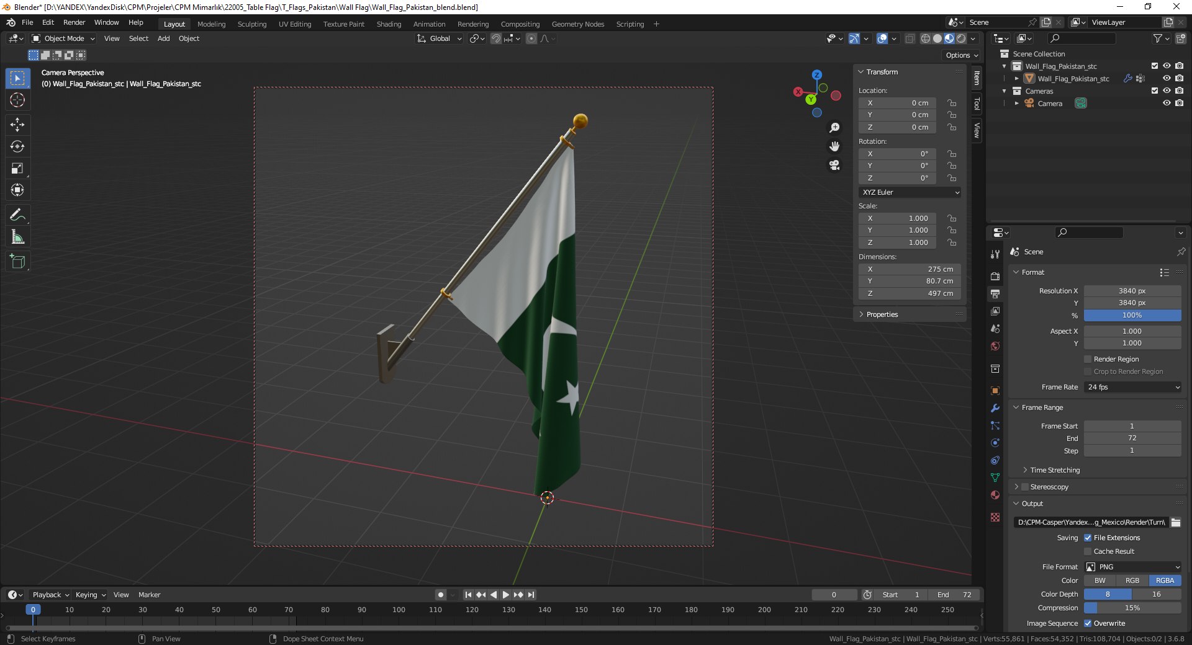This screenshot has width=1192, height=645.
Task: Uncheck File Extensions checkbox
Action: coord(1088,538)
